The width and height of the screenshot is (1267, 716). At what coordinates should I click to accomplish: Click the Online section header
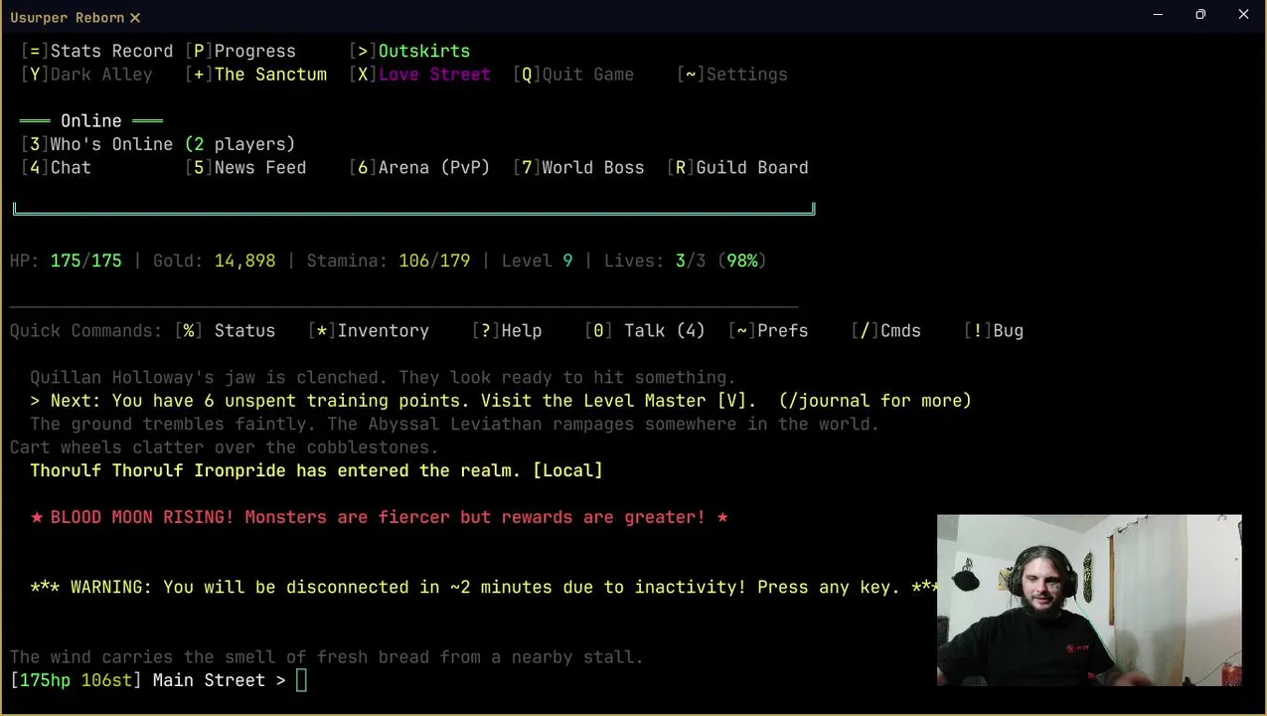(x=91, y=121)
